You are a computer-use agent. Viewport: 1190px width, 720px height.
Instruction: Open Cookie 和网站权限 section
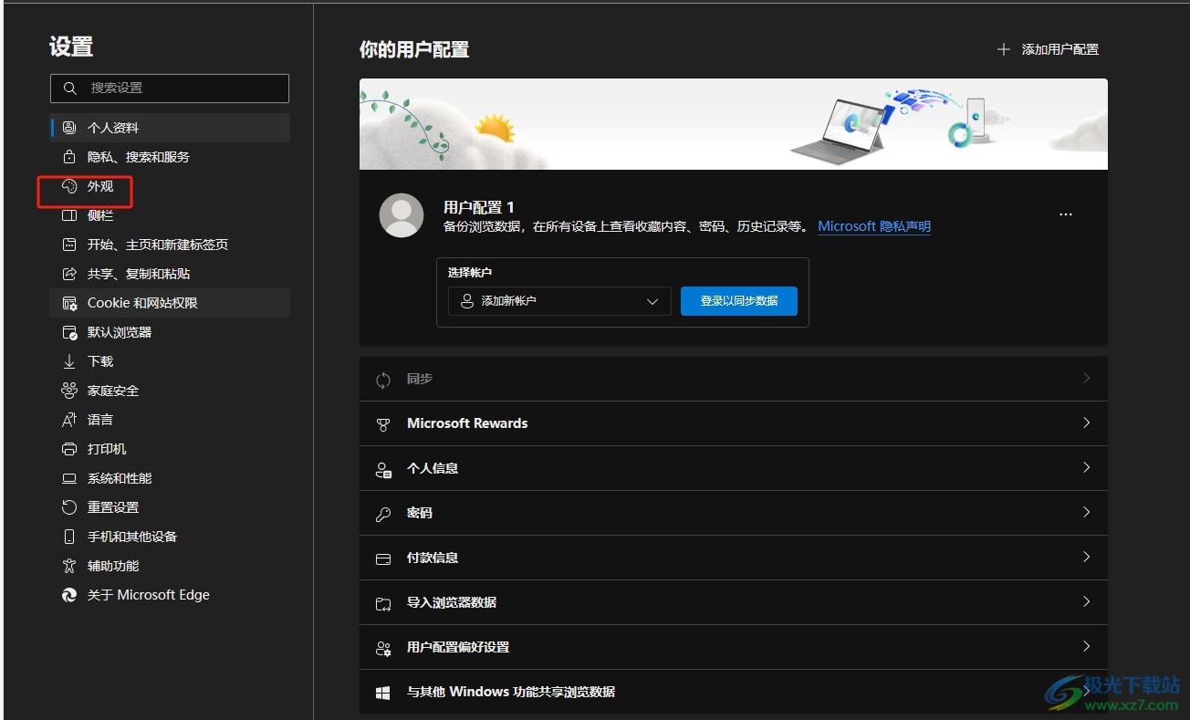click(x=170, y=303)
